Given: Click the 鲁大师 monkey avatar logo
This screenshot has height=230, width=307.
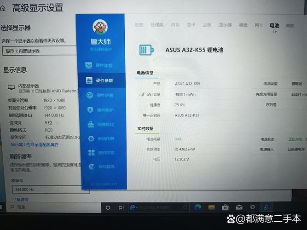Looking at the screenshot, I should pyautogui.click(x=100, y=27).
